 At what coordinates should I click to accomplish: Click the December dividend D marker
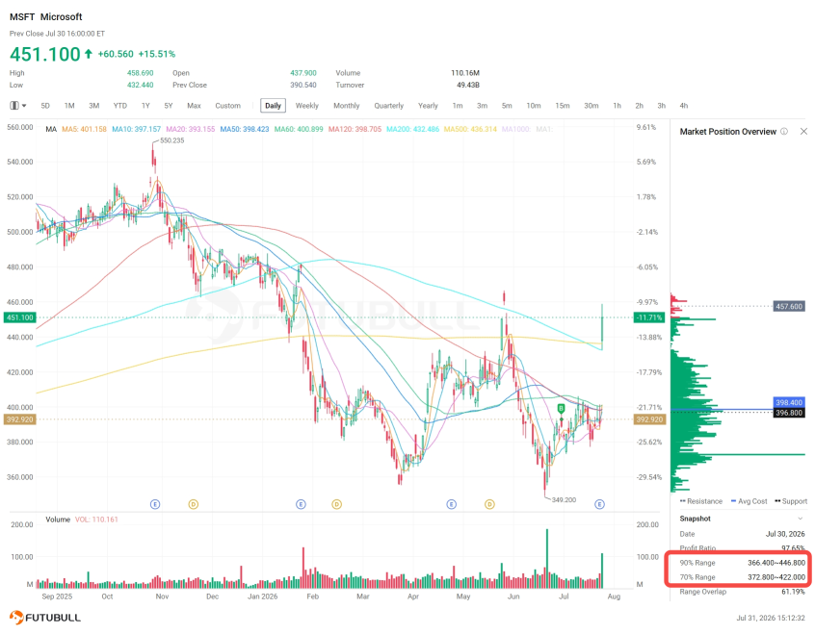pos(194,504)
